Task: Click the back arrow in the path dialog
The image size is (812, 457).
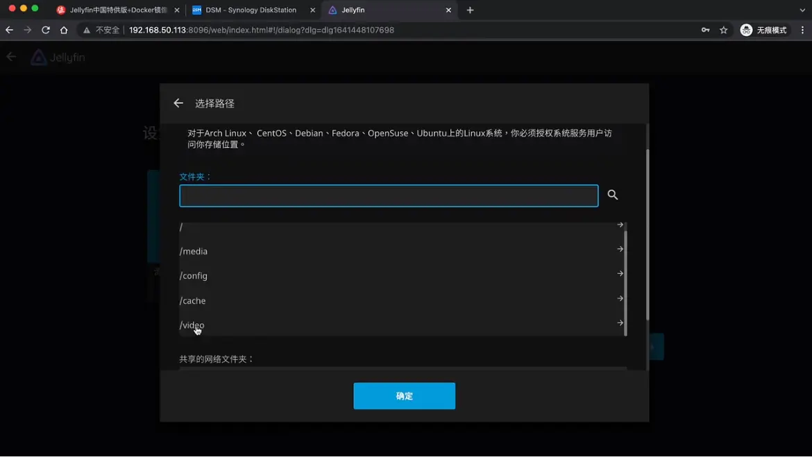Action: click(x=178, y=103)
